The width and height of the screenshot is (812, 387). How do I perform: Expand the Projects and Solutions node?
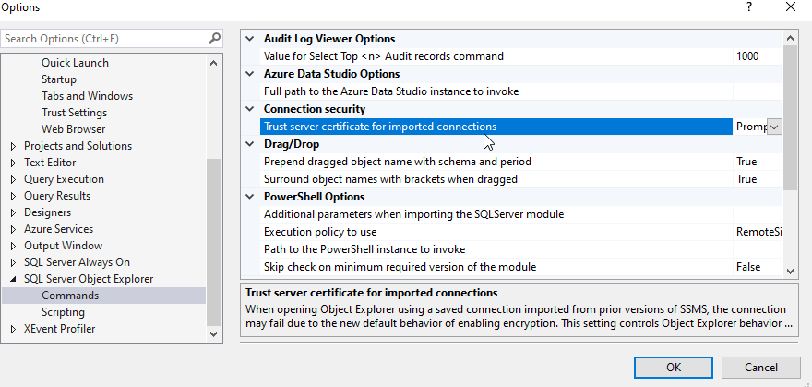tap(13, 146)
